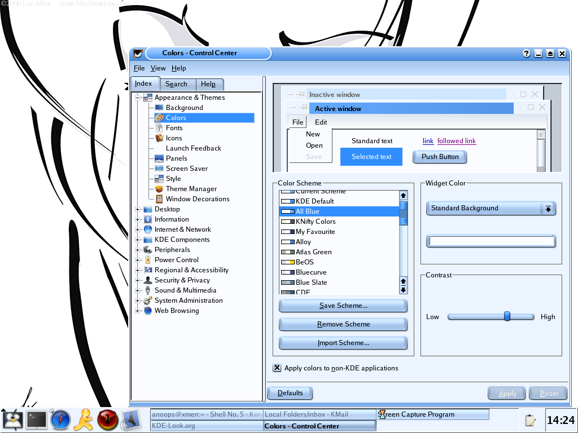
Task: Click the Peripherals icon
Action: pyautogui.click(x=148, y=250)
